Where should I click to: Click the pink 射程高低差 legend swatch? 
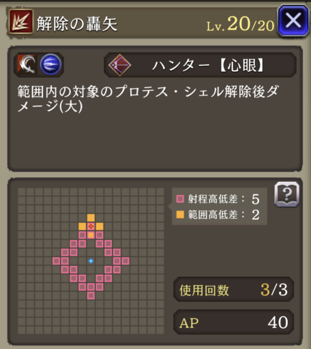(x=180, y=199)
